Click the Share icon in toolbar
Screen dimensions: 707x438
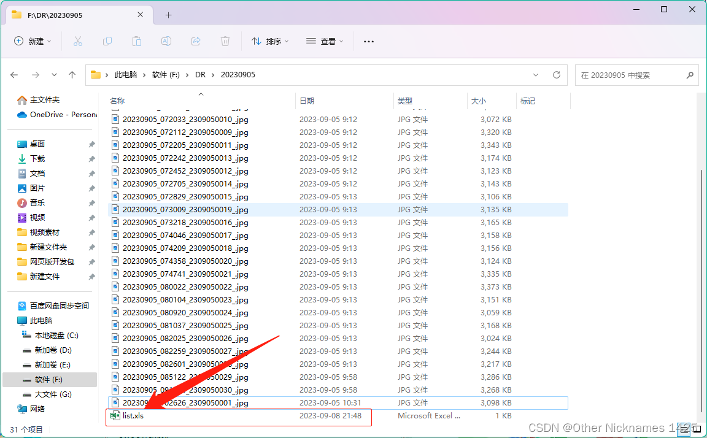point(196,42)
